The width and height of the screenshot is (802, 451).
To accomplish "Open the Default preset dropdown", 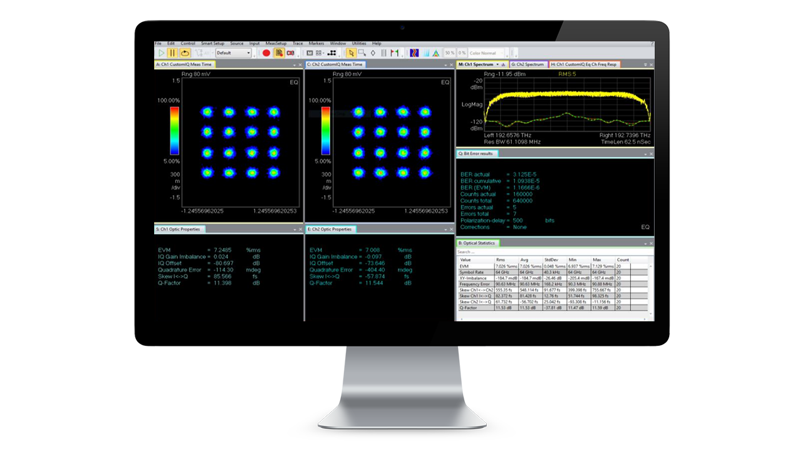I will (x=248, y=53).
